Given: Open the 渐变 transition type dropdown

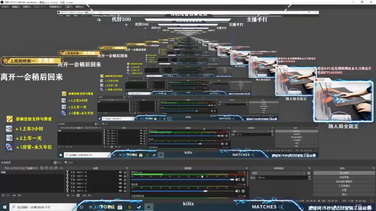Looking at the screenshot, I should coord(278,173).
